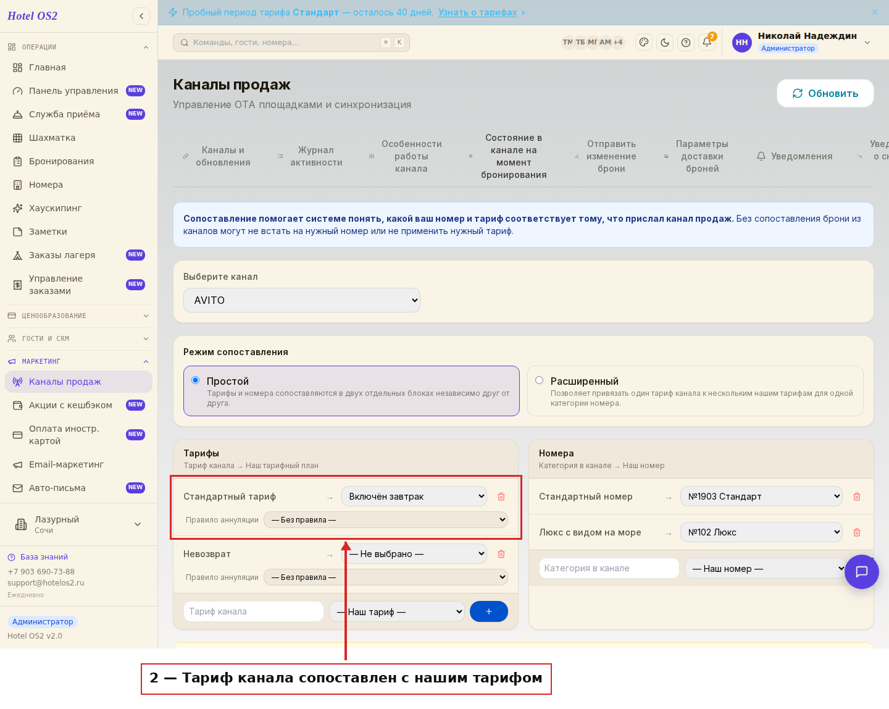Click the Категория в канале input field
The height and width of the screenshot is (709, 889).
[x=609, y=568]
